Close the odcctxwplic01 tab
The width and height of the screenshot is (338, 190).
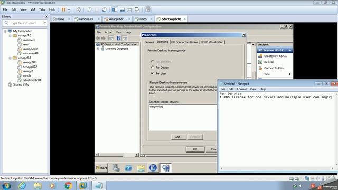(x=185, y=19)
